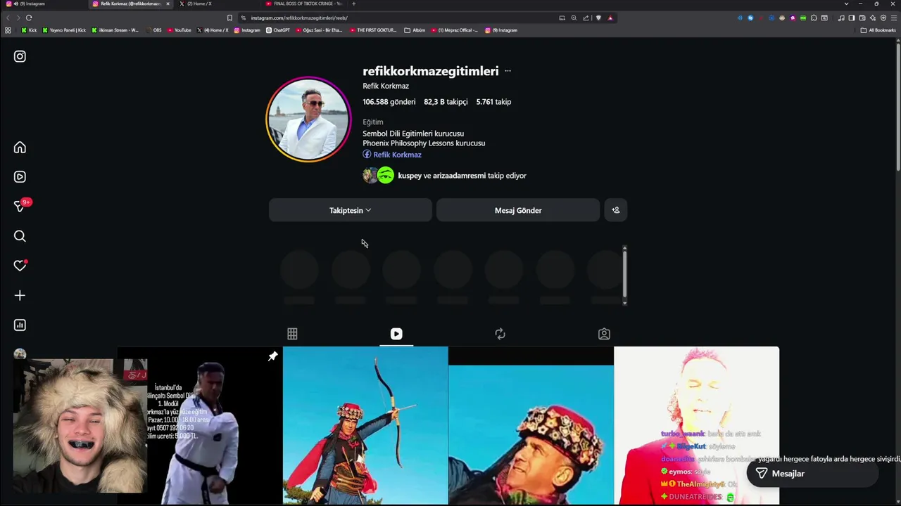This screenshot has height=506, width=901.
Task: Open All Bookmarks folder
Action: [878, 30]
